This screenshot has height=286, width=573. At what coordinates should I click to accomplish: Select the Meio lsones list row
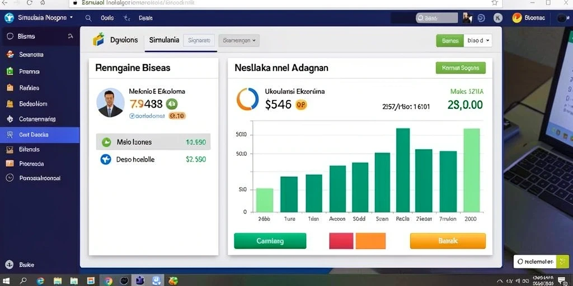click(153, 142)
